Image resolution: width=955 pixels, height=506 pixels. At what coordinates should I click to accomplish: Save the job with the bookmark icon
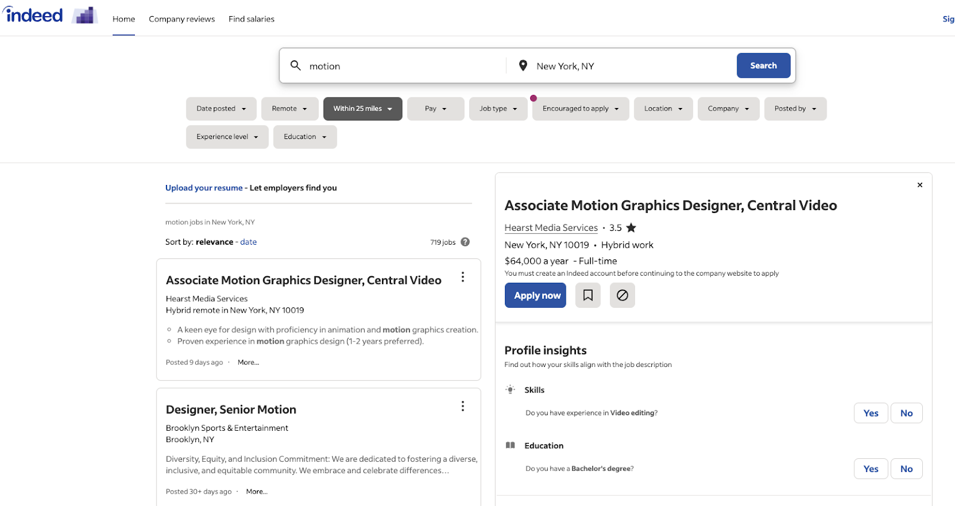[x=588, y=295]
